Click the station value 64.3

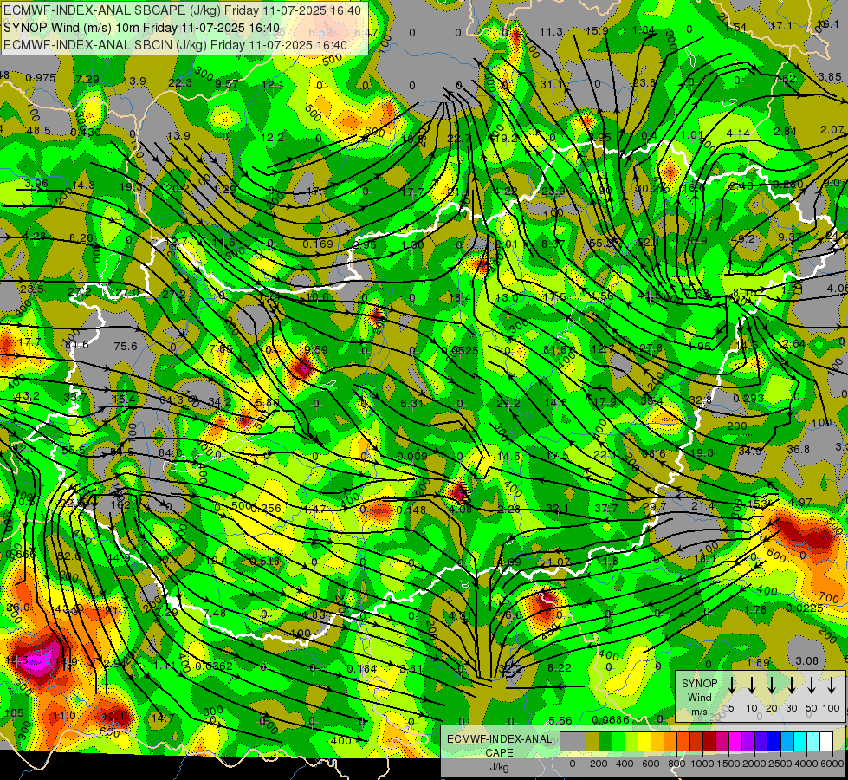[172, 400]
